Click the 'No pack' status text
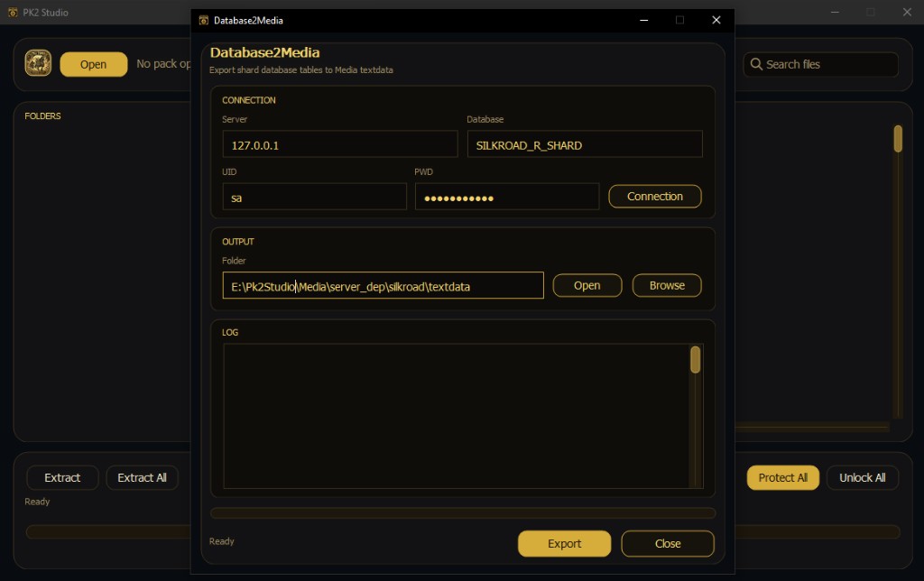 click(x=163, y=64)
